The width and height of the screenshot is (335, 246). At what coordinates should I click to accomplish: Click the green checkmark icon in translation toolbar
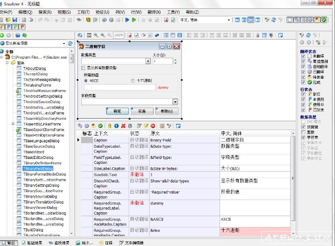[100, 126]
